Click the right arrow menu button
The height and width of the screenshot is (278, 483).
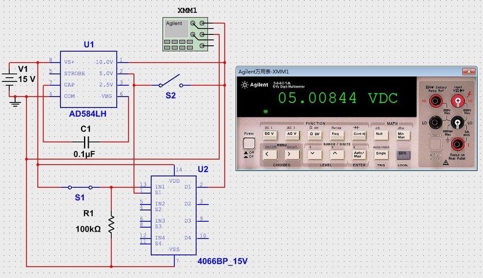tap(287, 154)
